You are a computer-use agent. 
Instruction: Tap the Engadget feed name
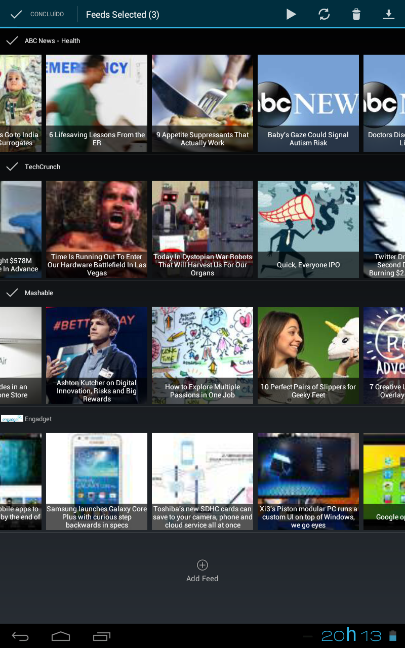(x=38, y=419)
